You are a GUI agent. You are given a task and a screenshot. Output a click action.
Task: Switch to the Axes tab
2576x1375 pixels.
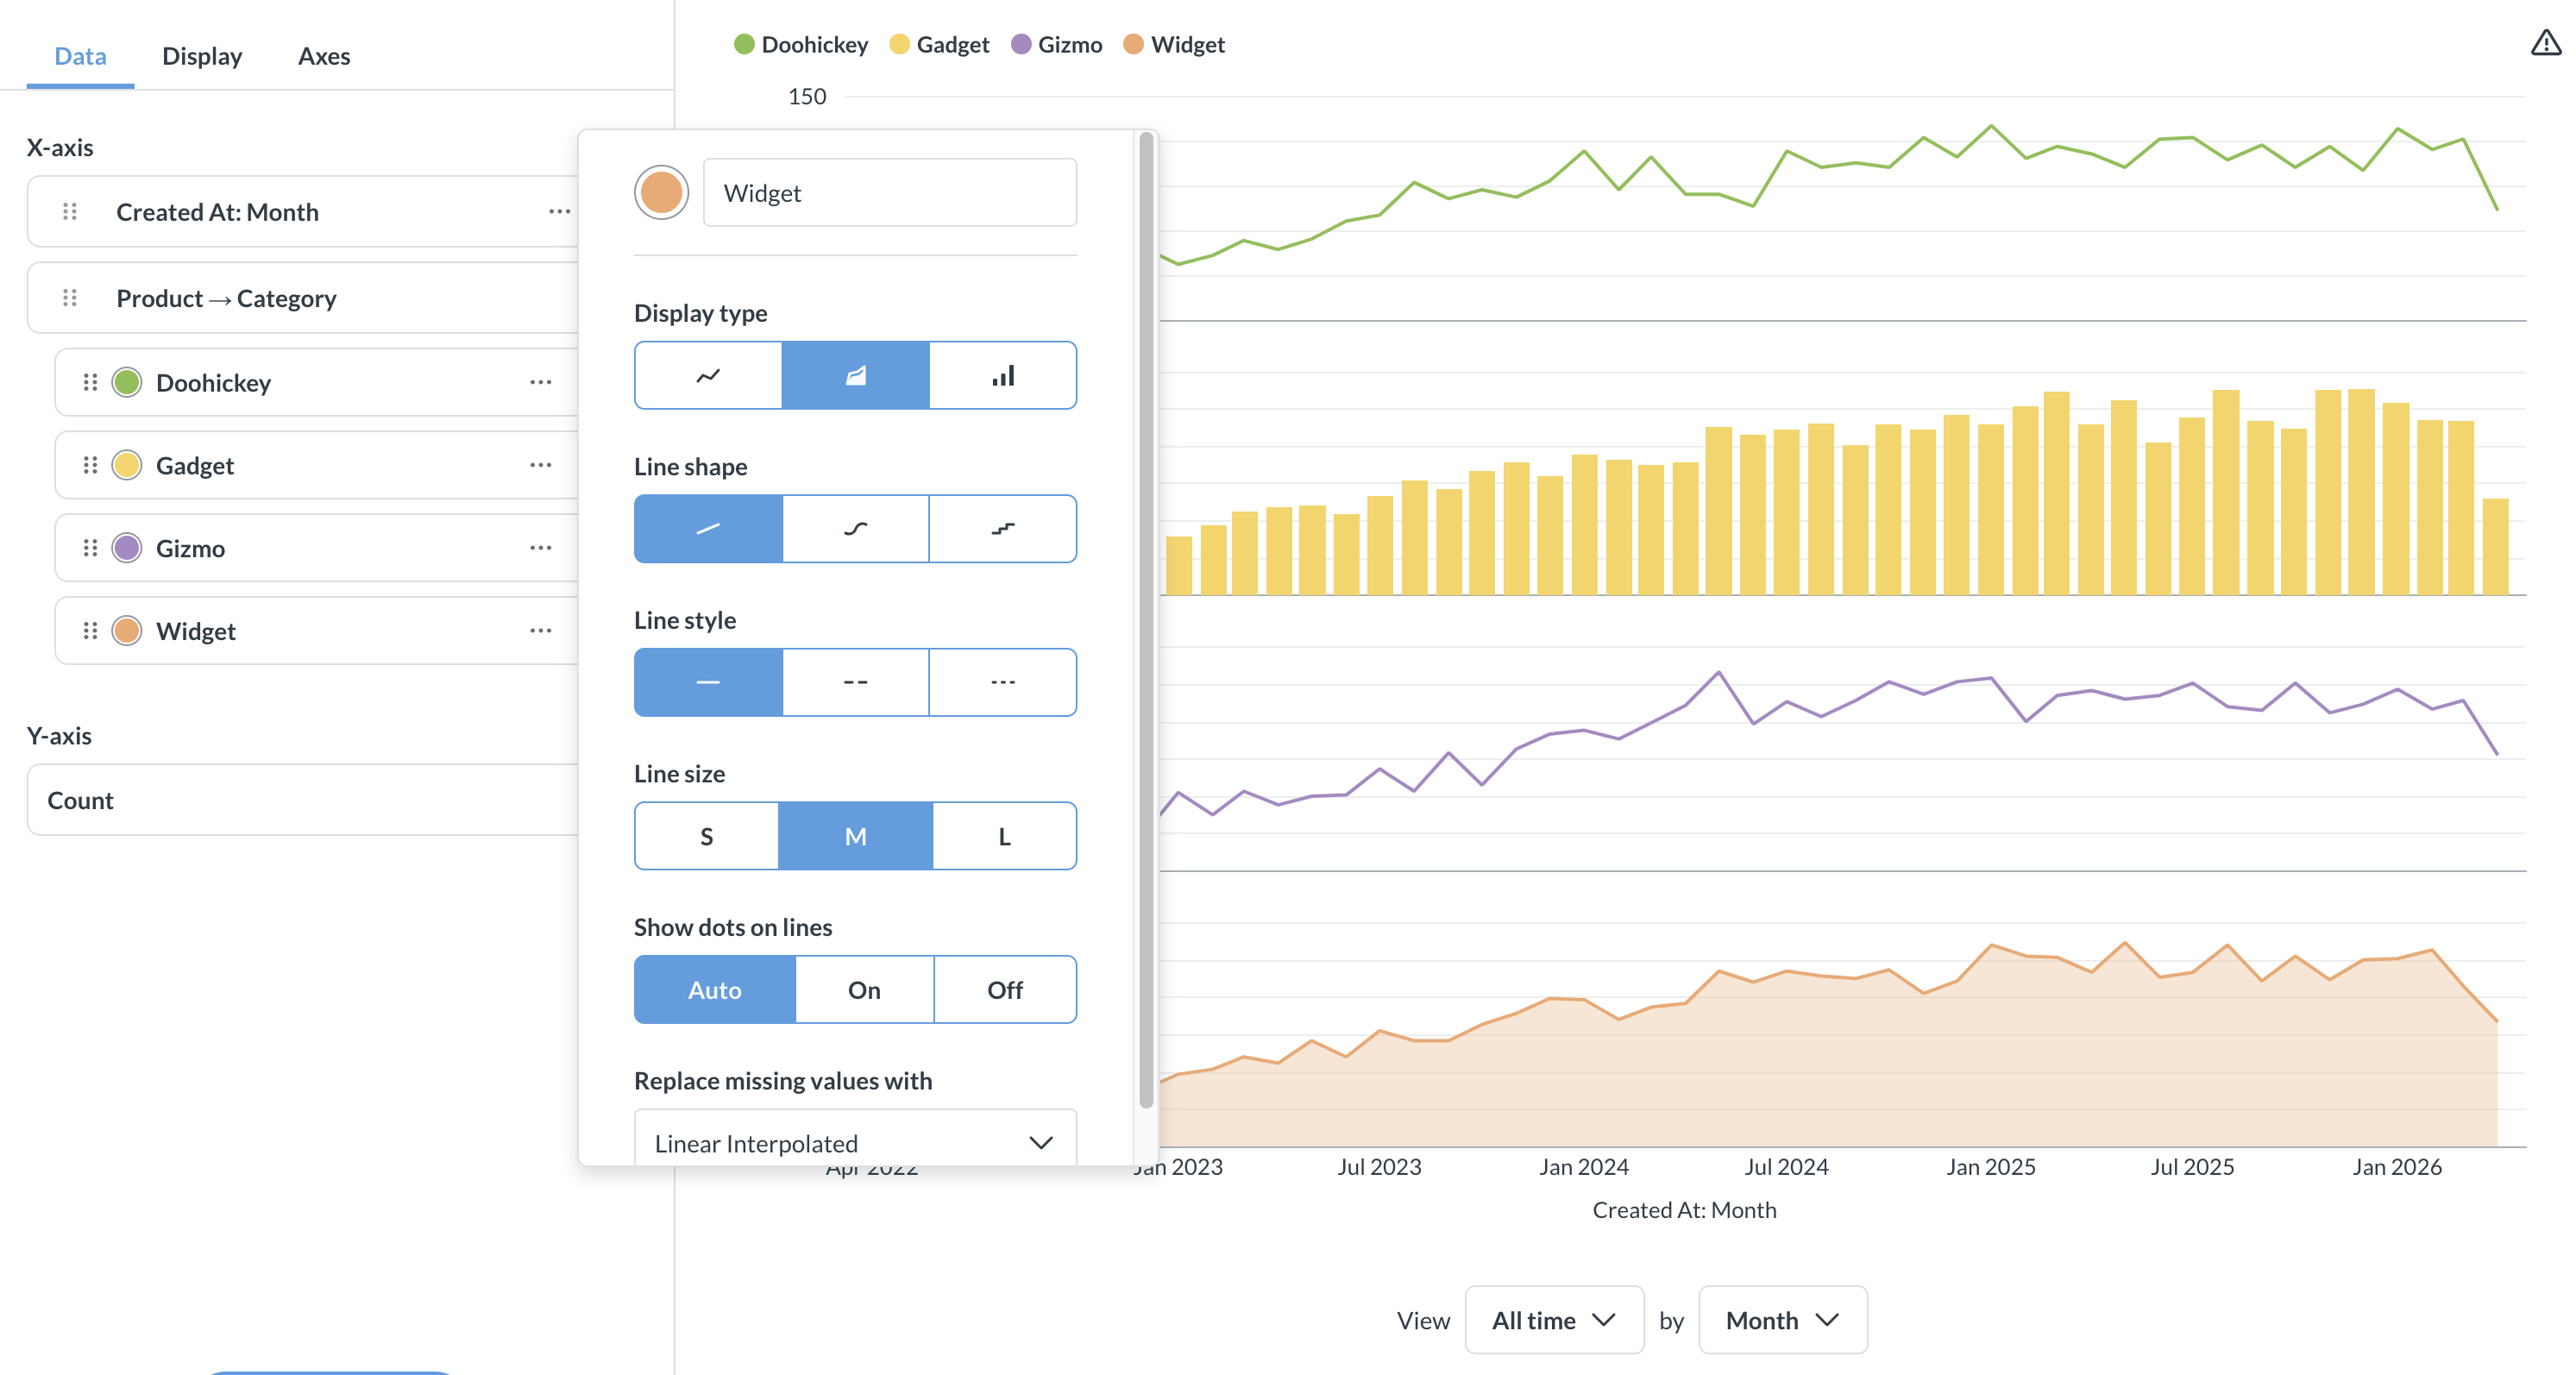(324, 56)
